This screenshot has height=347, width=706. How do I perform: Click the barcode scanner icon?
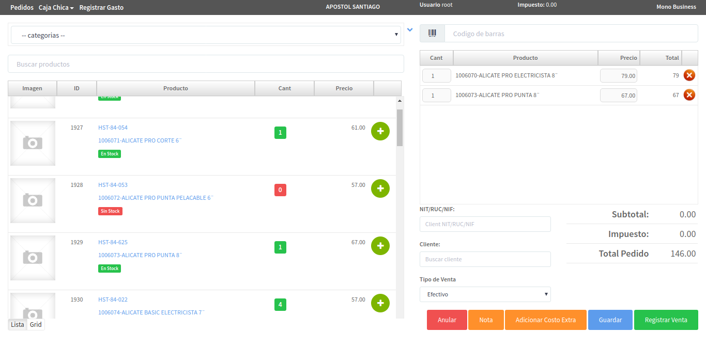point(432,34)
